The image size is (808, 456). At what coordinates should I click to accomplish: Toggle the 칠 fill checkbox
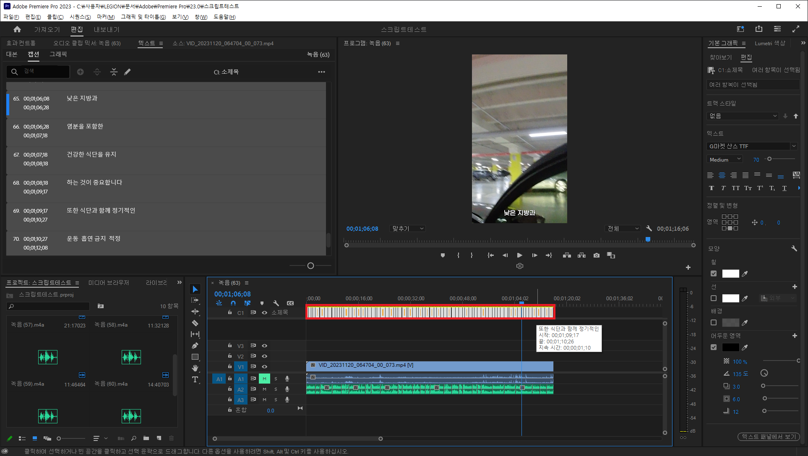[714, 273]
